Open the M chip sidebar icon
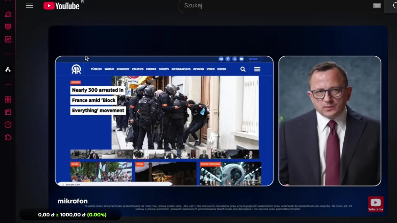Viewport: 397px width, 223px height. (x=8, y=39)
